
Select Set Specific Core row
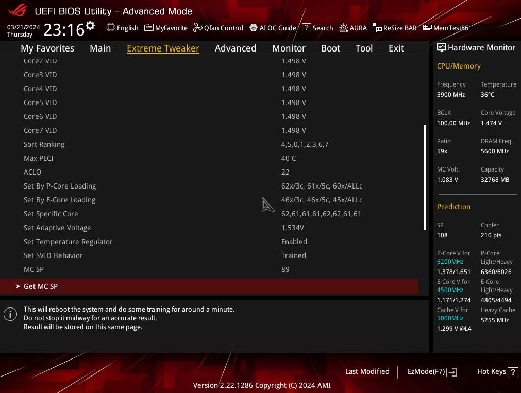click(x=209, y=214)
